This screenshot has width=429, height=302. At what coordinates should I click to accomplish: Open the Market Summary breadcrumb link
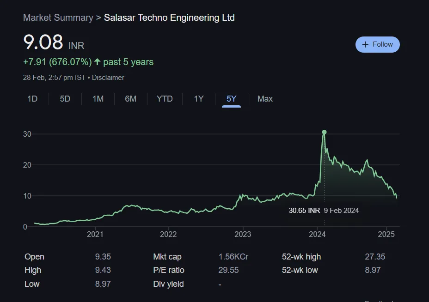click(x=58, y=18)
